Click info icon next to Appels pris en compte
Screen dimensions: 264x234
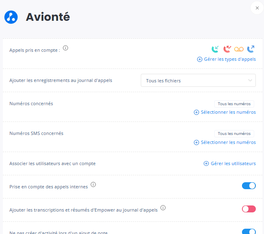pyautogui.click(x=66, y=48)
